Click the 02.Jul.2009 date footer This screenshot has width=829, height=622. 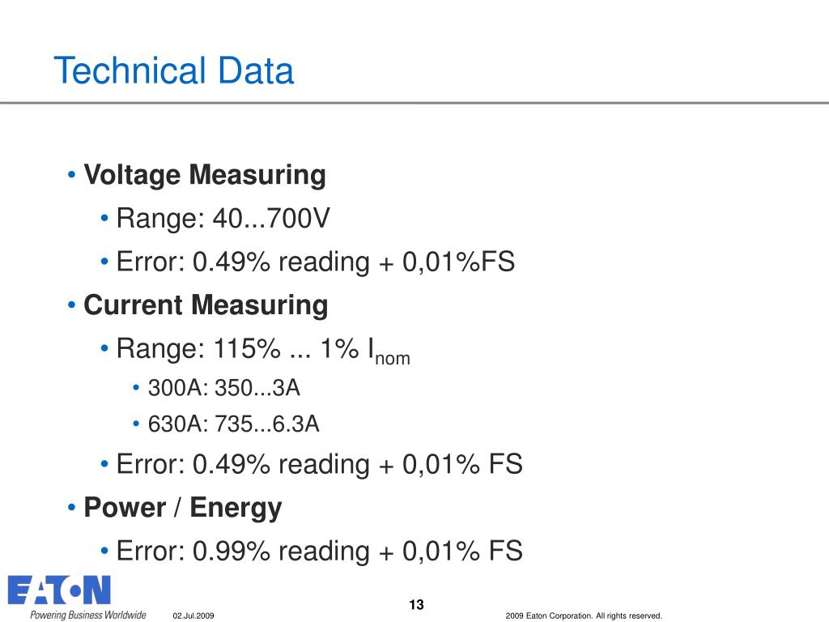pyautogui.click(x=193, y=616)
